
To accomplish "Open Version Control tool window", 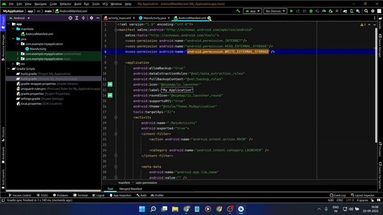I will click(x=20, y=195).
